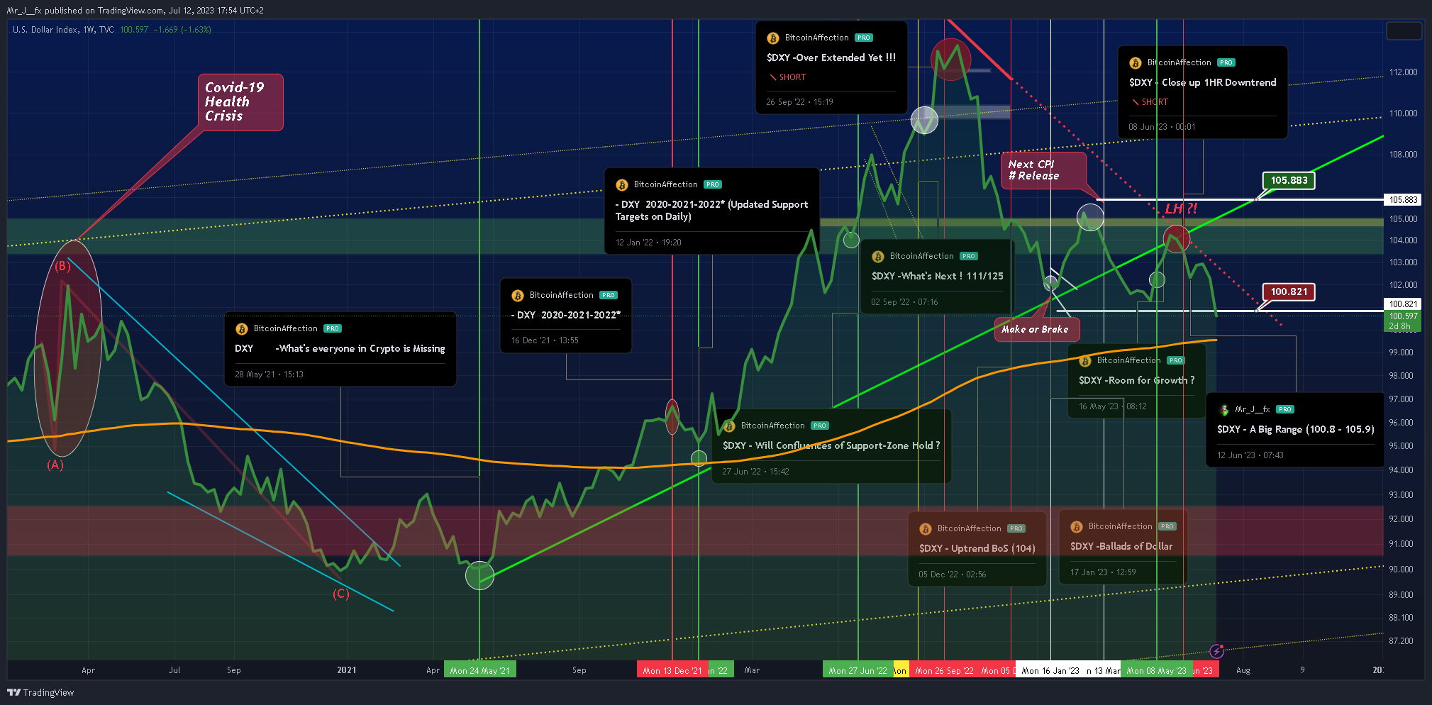The image size is (1432, 705).
Task: Open the idea '$DXY -Over Extended Yet !!!'
Action: [831, 57]
